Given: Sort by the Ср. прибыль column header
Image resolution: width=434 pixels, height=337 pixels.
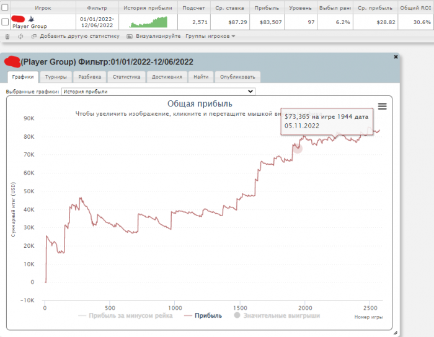Looking at the screenshot, I should pos(375,7).
